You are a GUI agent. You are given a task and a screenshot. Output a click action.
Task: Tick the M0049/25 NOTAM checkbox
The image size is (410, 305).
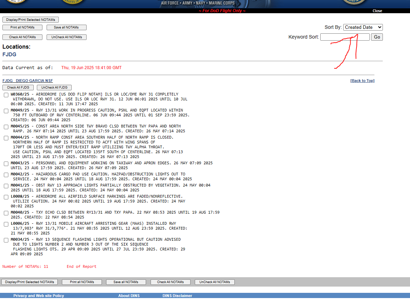click(x=6, y=111)
